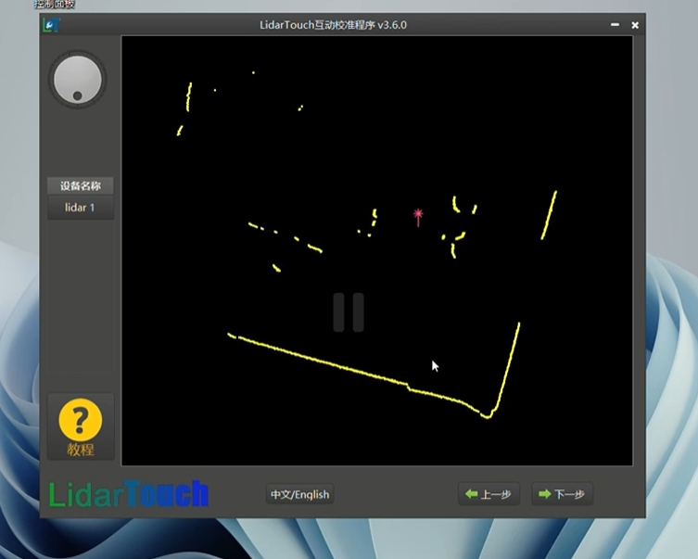Viewport: 698px width, 559px height.
Task: Click the LidarTouch app icon in title bar
Action: (51, 25)
